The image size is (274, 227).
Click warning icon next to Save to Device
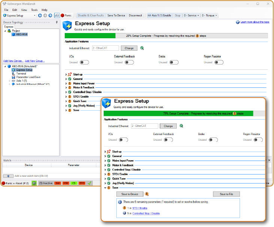point(147,194)
